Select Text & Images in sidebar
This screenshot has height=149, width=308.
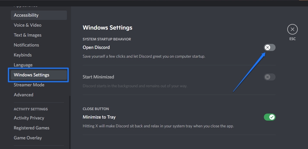coord(27,35)
